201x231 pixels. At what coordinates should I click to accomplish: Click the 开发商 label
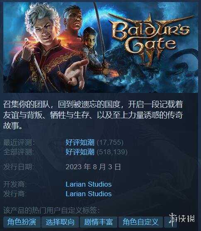click(15, 184)
